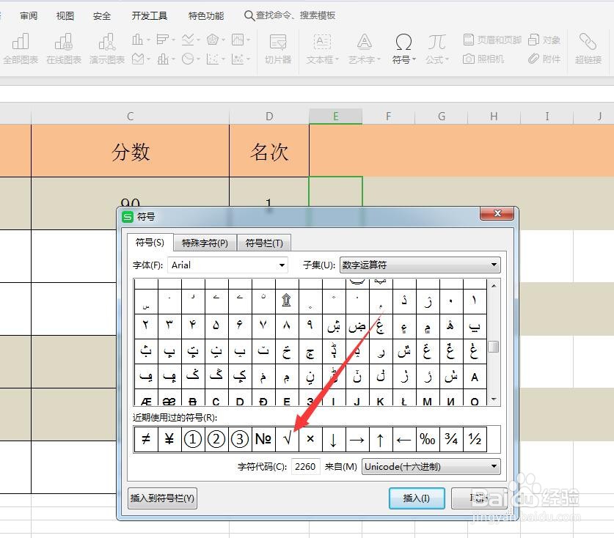Select the ① circled number symbol
Image resolution: width=614 pixels, height=538 pixels.
tap(192, 438)
